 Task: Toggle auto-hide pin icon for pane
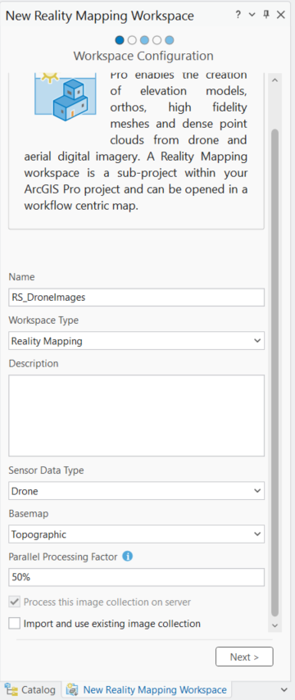pos(266,15)
